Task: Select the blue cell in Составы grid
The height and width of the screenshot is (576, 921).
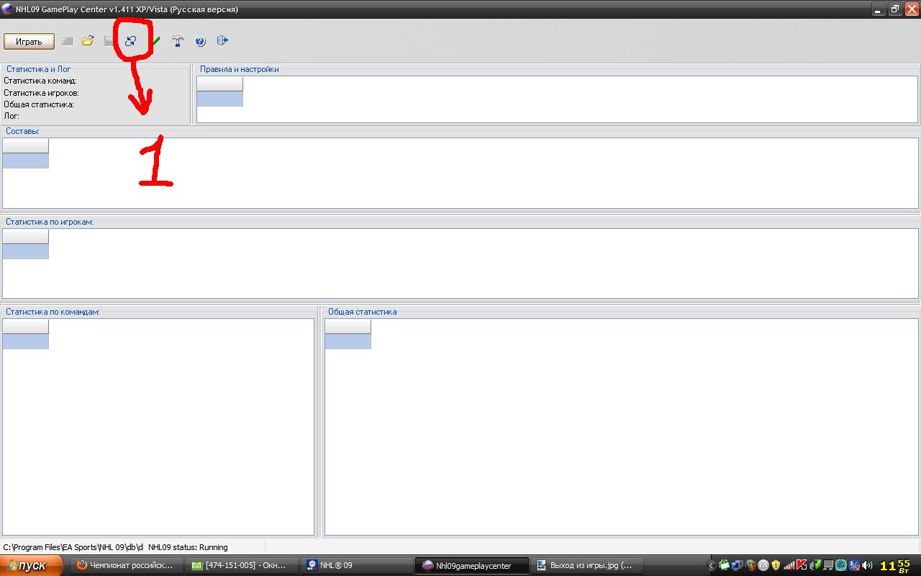Action: tap(26, 161)
